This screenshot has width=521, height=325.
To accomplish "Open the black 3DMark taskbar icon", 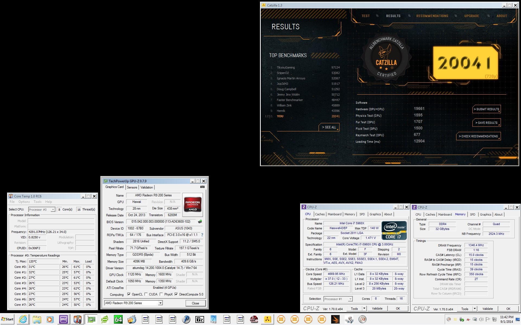I will pos(335,319).
